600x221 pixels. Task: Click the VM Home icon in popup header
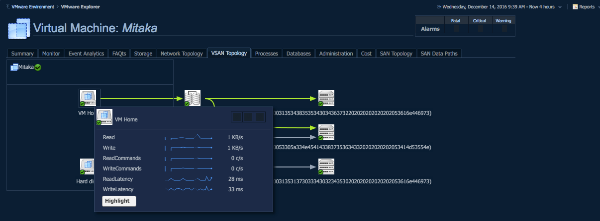click(104, 117)
